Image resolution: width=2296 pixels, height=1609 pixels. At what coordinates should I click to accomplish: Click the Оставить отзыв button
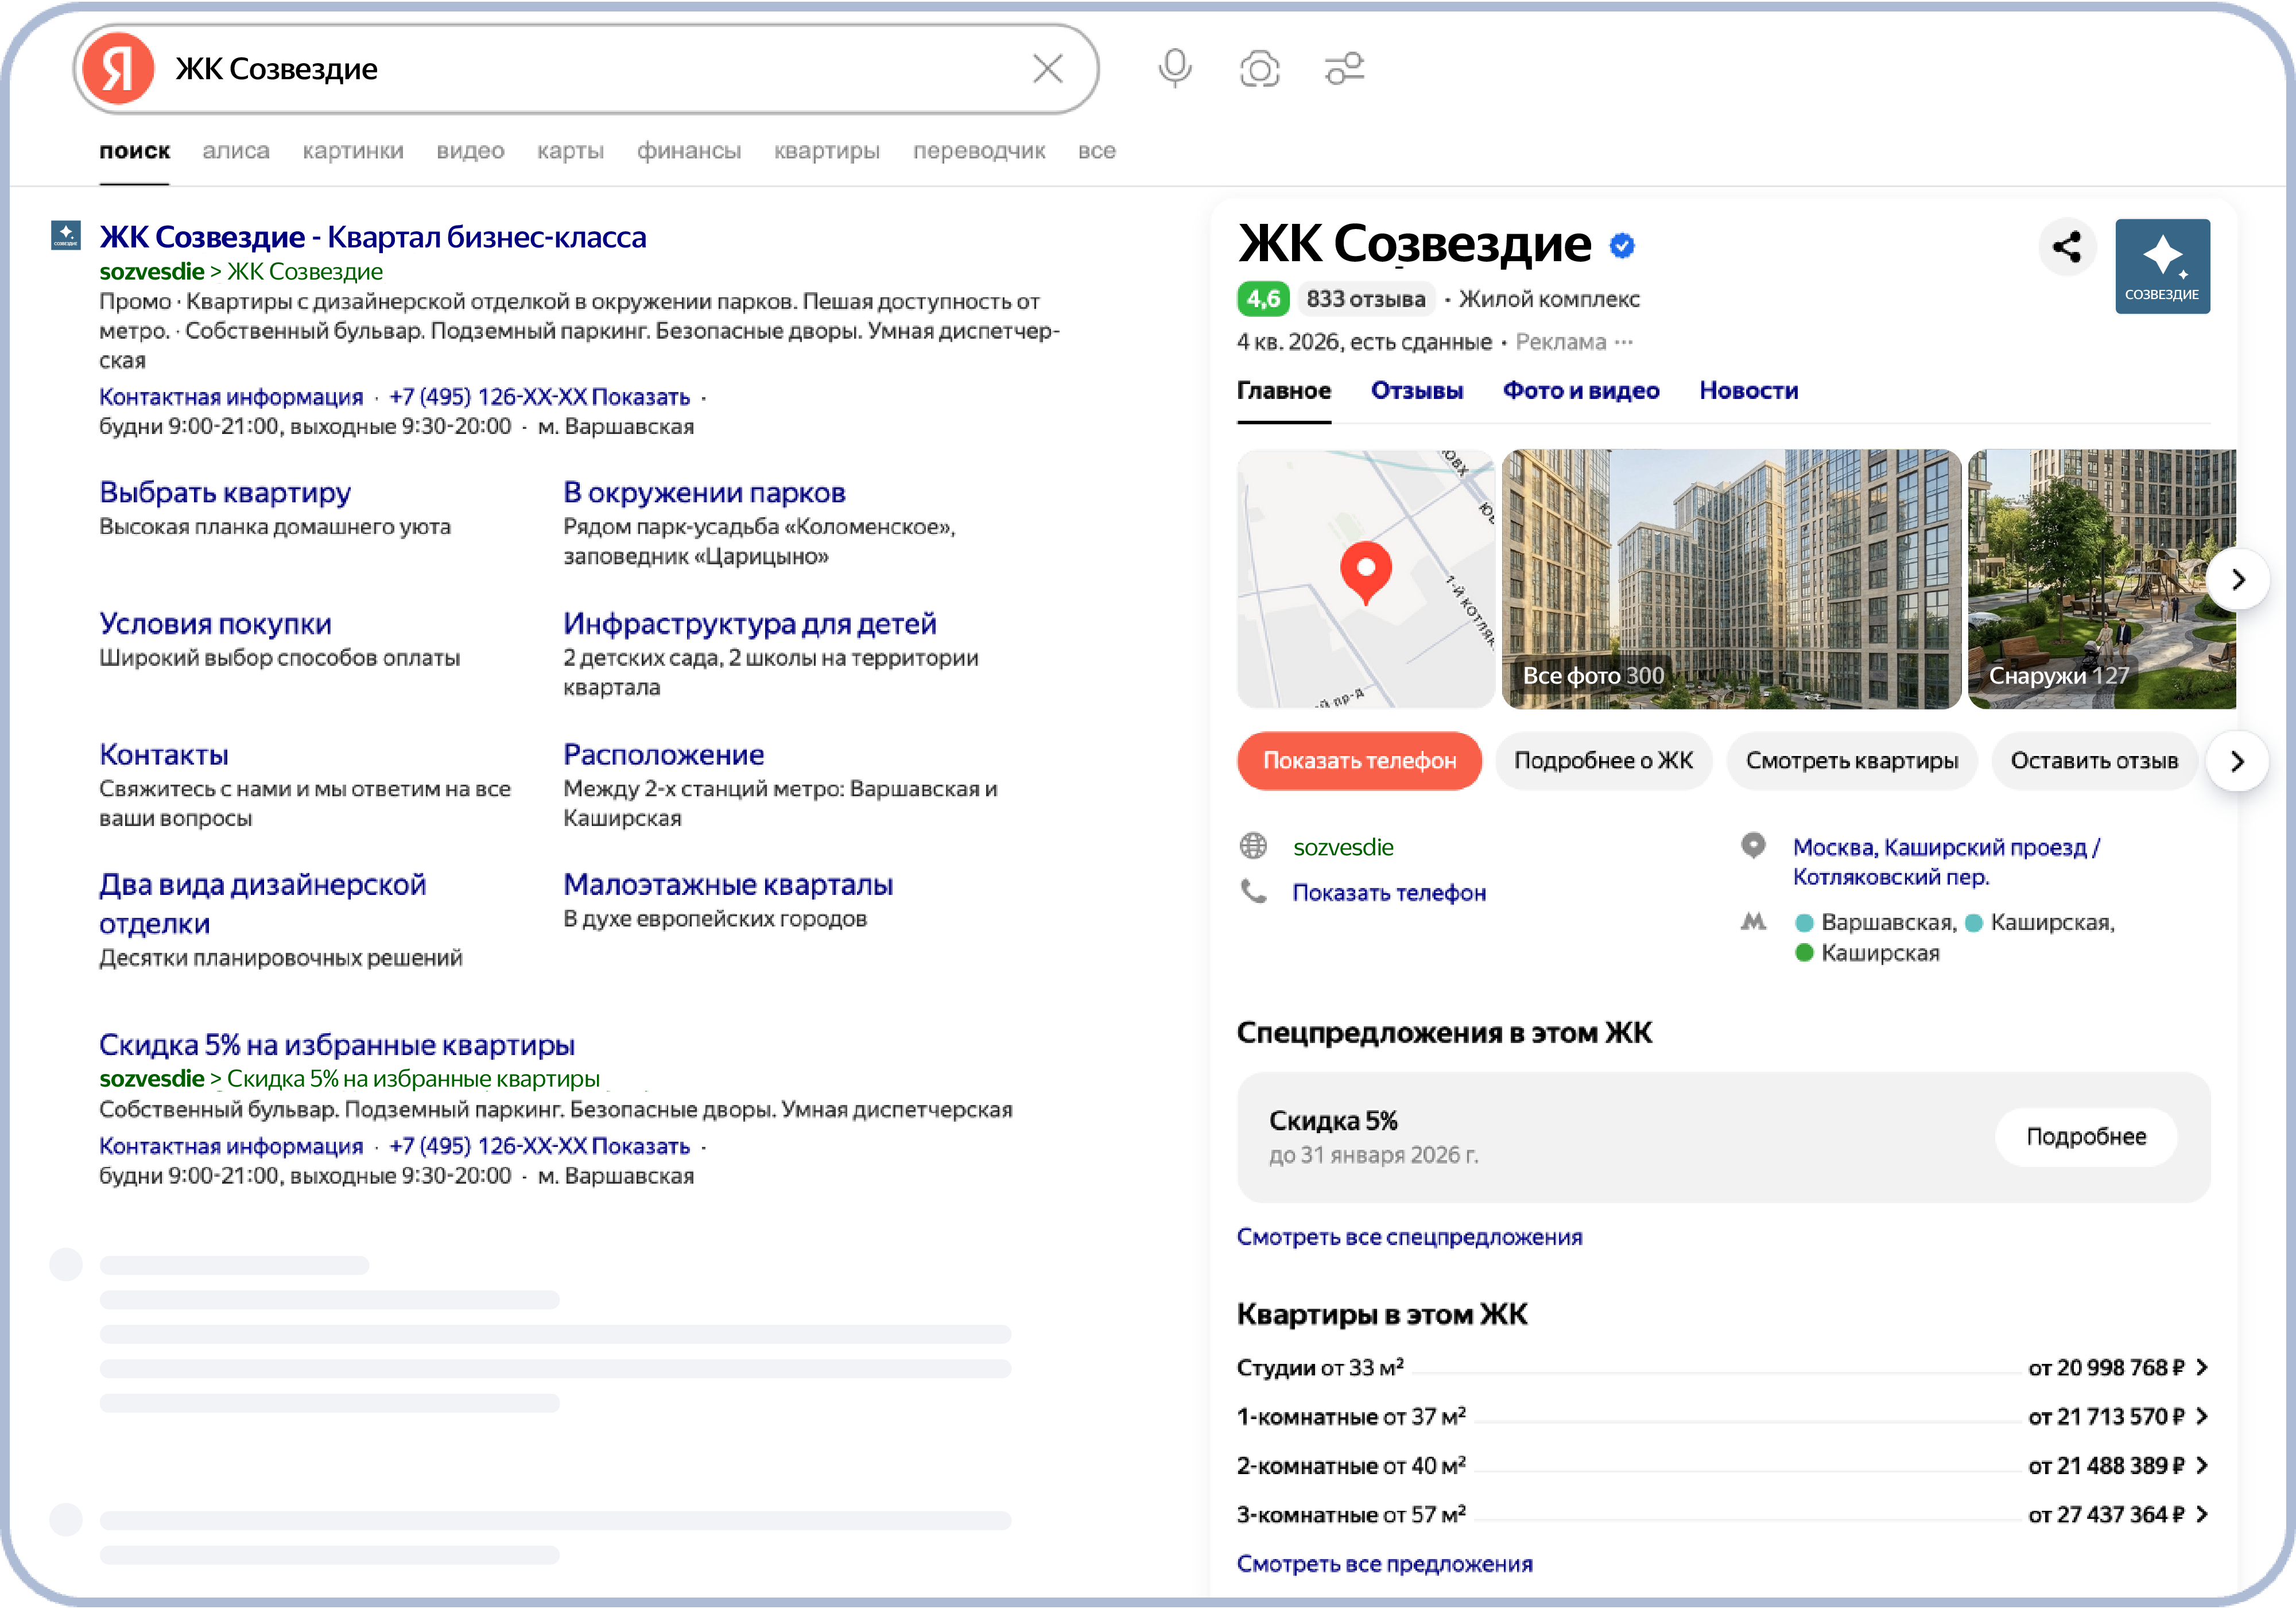[x=2094, y=761]
